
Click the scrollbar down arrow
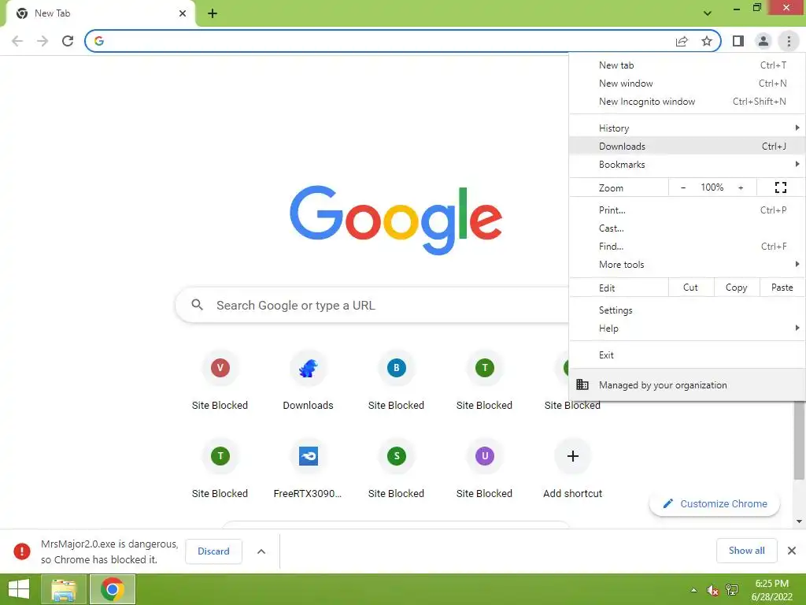pyautogui.click(x=800, y=521)
